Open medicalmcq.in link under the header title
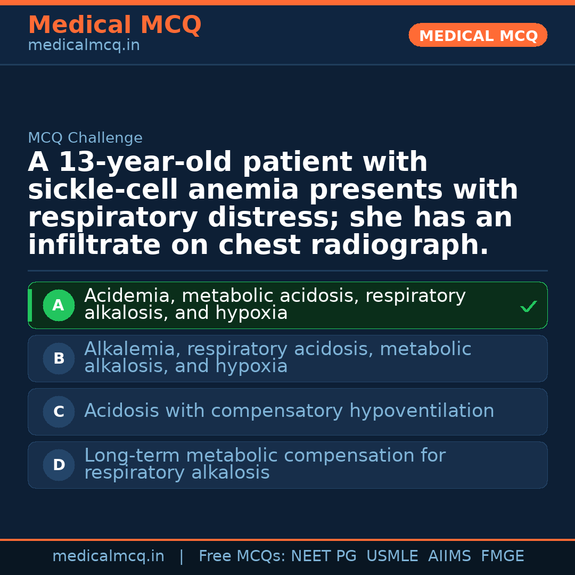Image resolution: width=575 pixels, height=575 pixels. coord(84,46)
